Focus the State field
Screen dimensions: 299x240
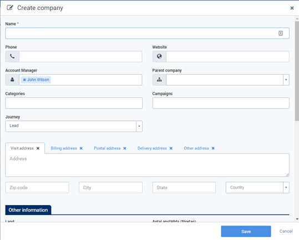coord(184,187)
